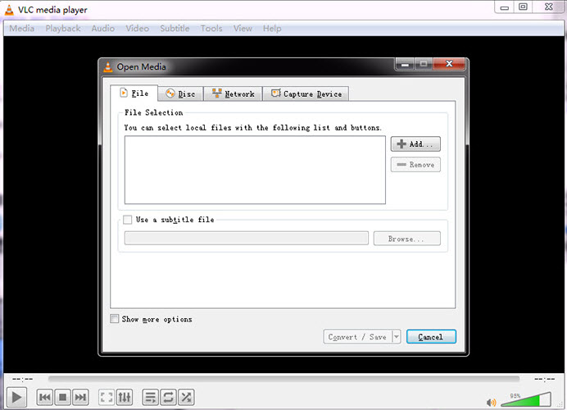This screenshot has height=410, width=567.
Task: Switch to the Disc tab
Action: (180, 93)
